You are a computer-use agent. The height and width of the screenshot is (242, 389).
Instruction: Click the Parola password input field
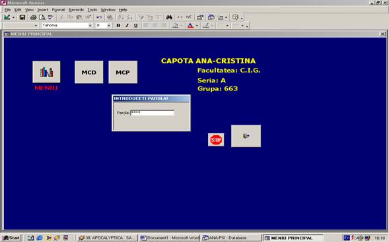(153, 113)
